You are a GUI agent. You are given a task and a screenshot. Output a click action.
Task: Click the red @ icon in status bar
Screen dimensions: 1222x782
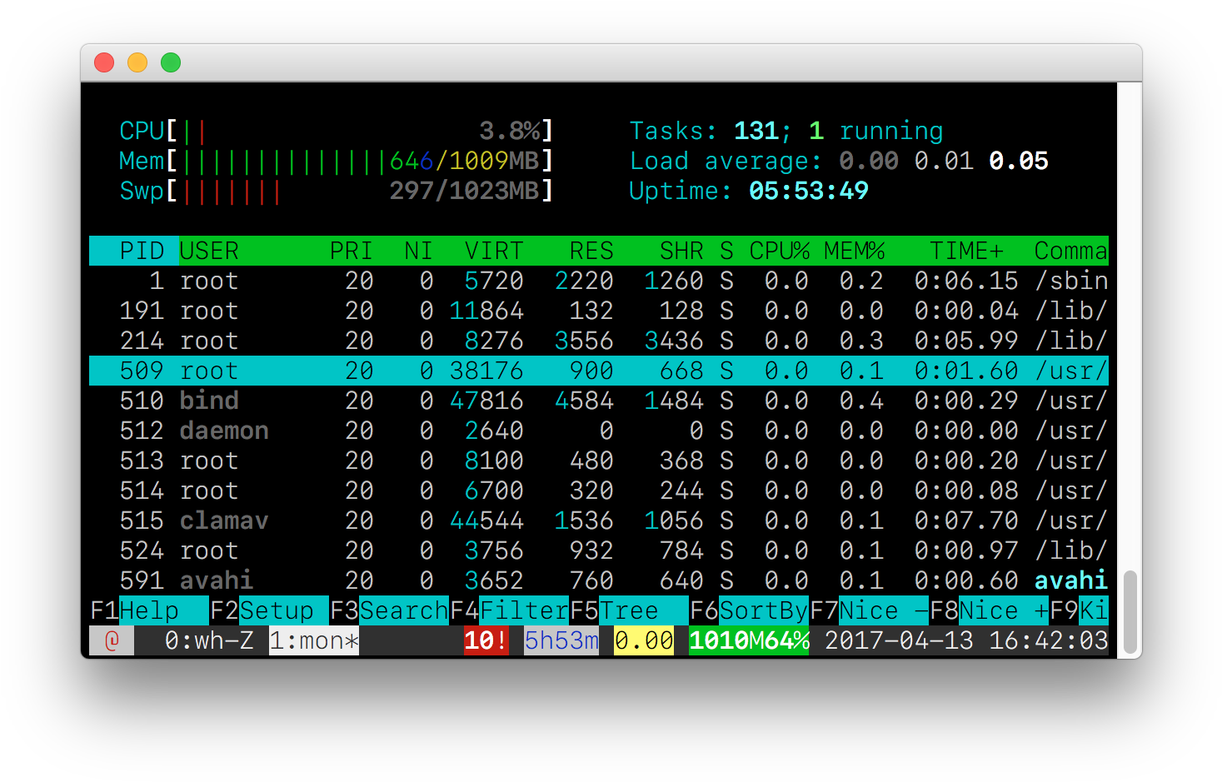tap(112, 640)
